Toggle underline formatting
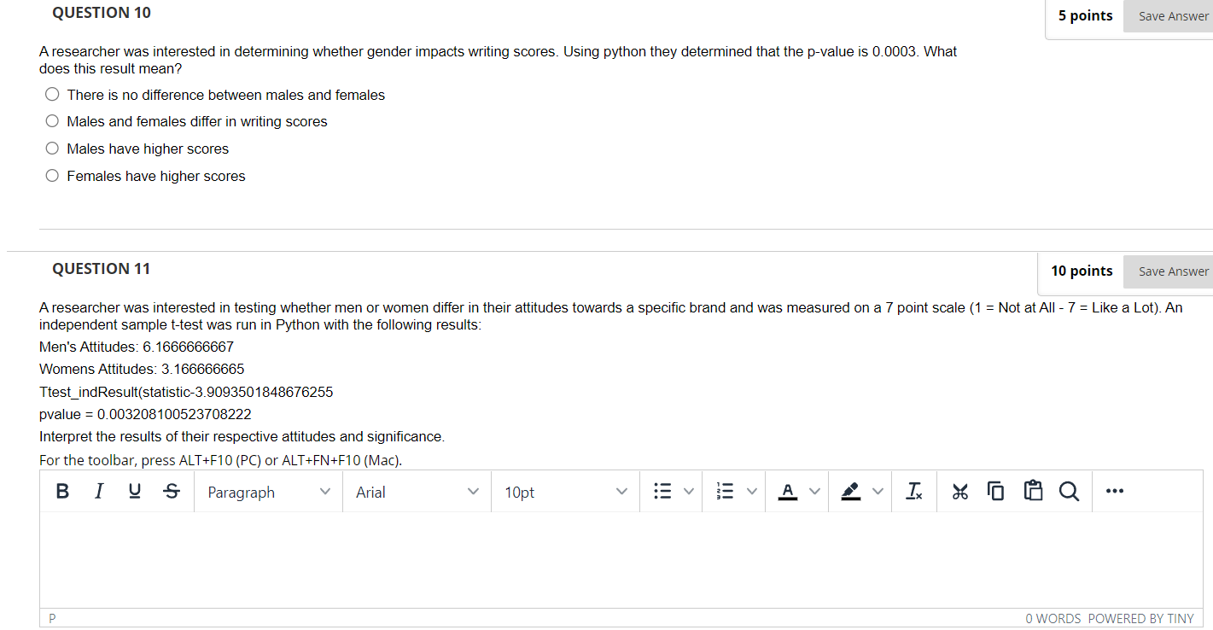 click(x=134, y=491)
